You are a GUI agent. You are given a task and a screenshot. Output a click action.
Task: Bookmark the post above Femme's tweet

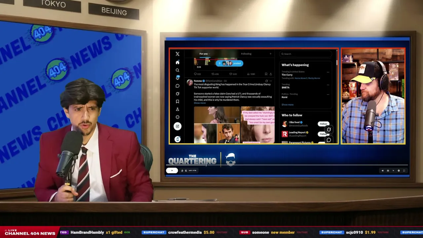point(266,74)
